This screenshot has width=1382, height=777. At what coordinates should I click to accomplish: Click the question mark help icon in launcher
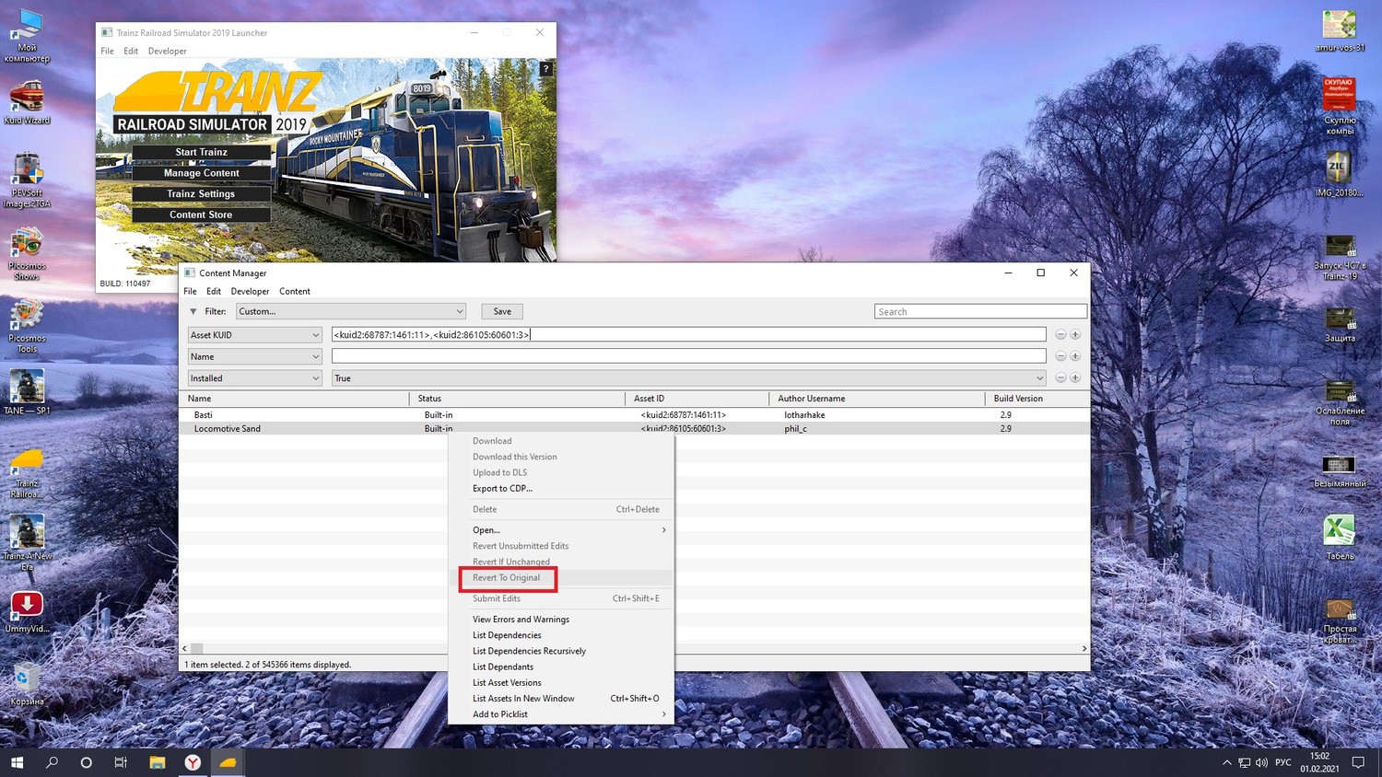545,69
